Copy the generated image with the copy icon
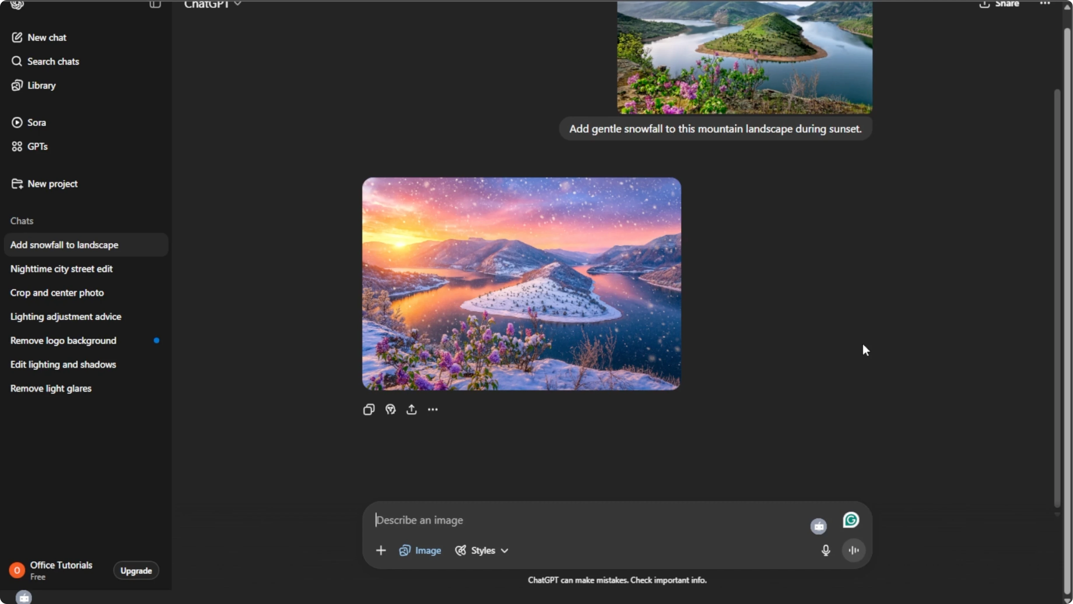This screenshot has width=1073, height=604. click(369, 410)
